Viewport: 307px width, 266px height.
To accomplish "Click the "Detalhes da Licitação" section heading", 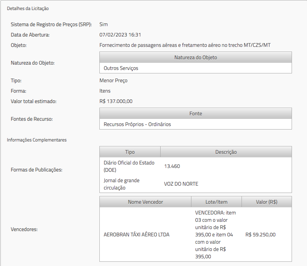I will (28, 8).
